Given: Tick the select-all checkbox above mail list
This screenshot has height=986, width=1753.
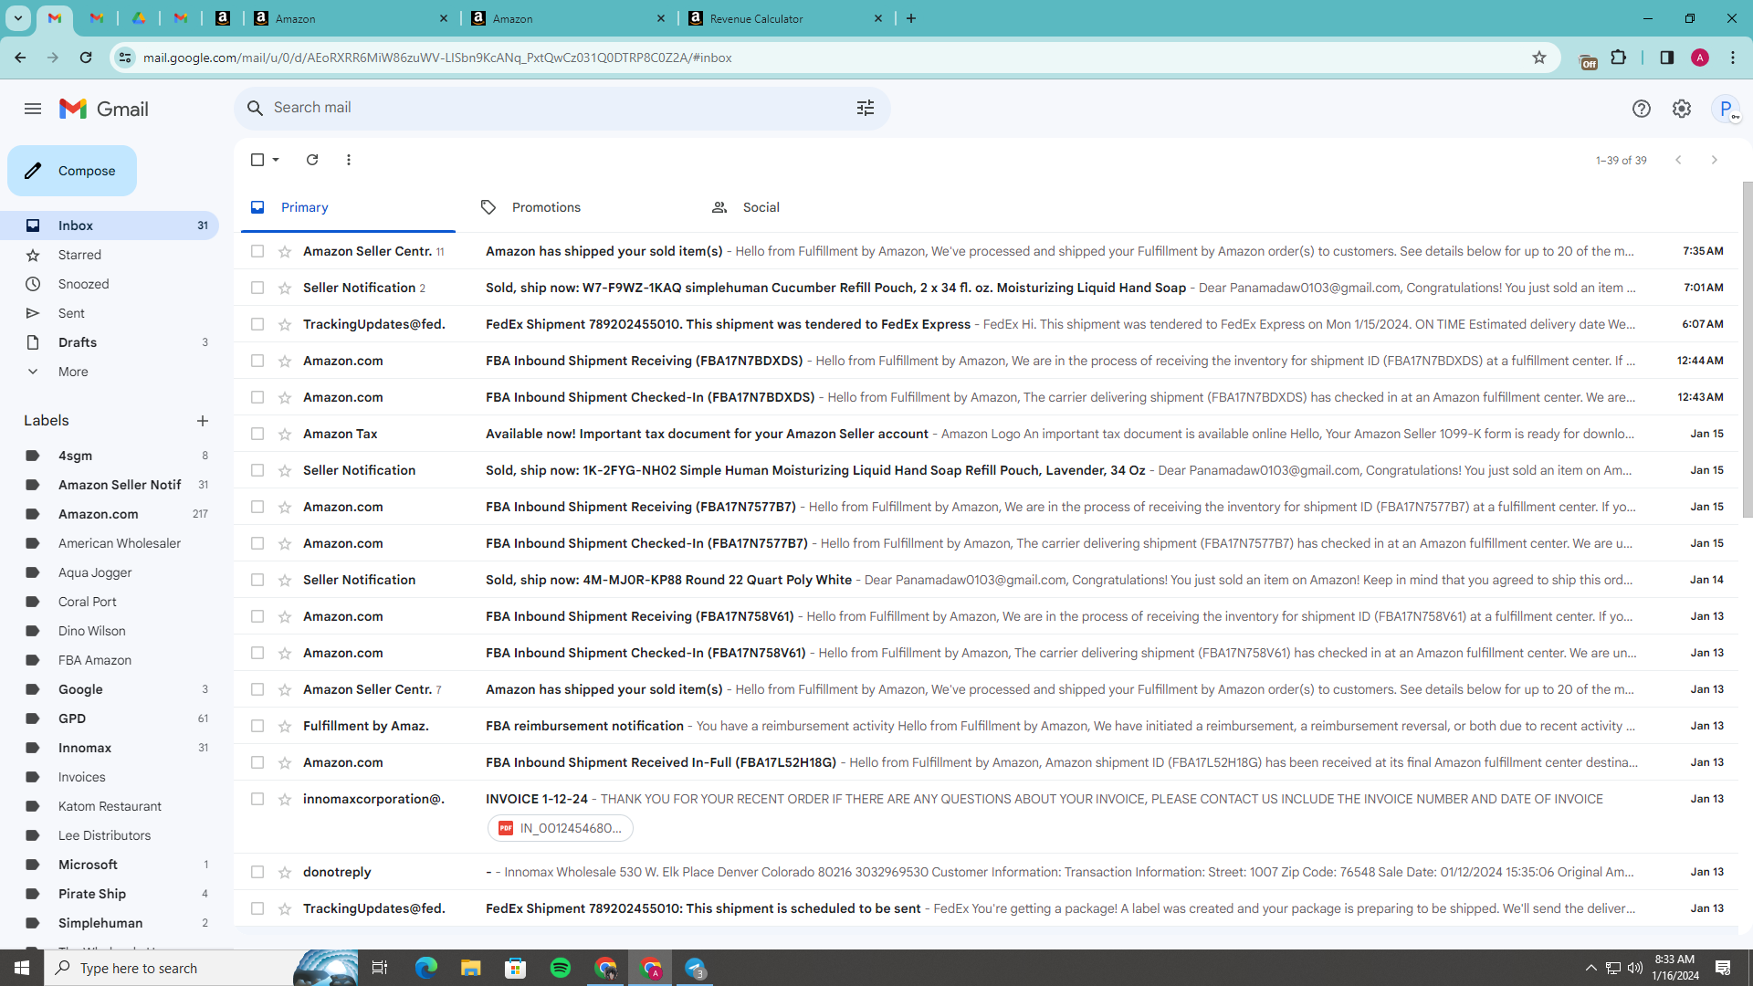Looking at the screenshot, I should click(257, 160).
